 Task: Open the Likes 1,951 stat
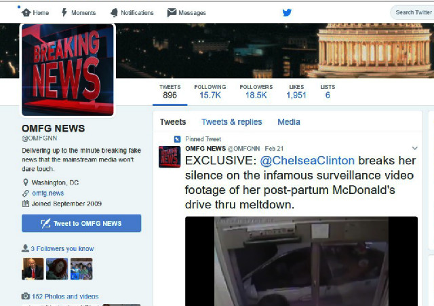tap(296, 92)
